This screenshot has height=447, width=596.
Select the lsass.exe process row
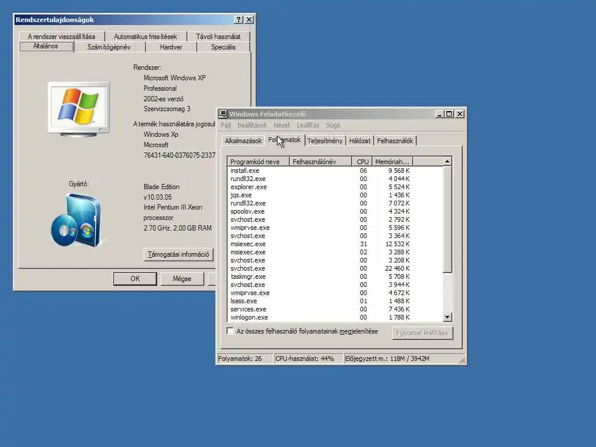point(335,301)
